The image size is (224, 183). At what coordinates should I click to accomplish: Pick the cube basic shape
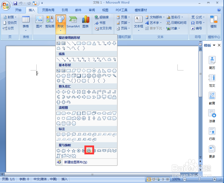pyautogui.click(x=73, y=76)
